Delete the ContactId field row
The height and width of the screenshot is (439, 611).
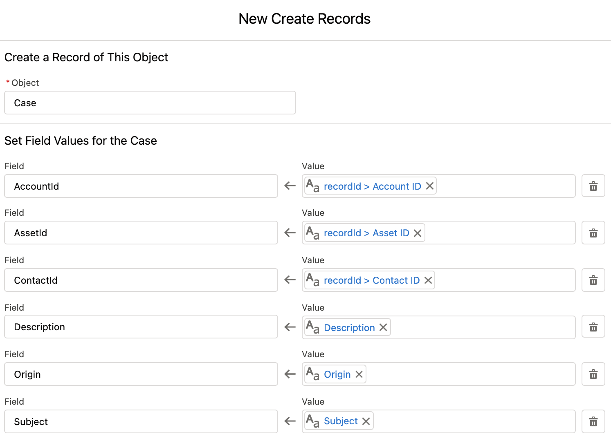[593, 280]
